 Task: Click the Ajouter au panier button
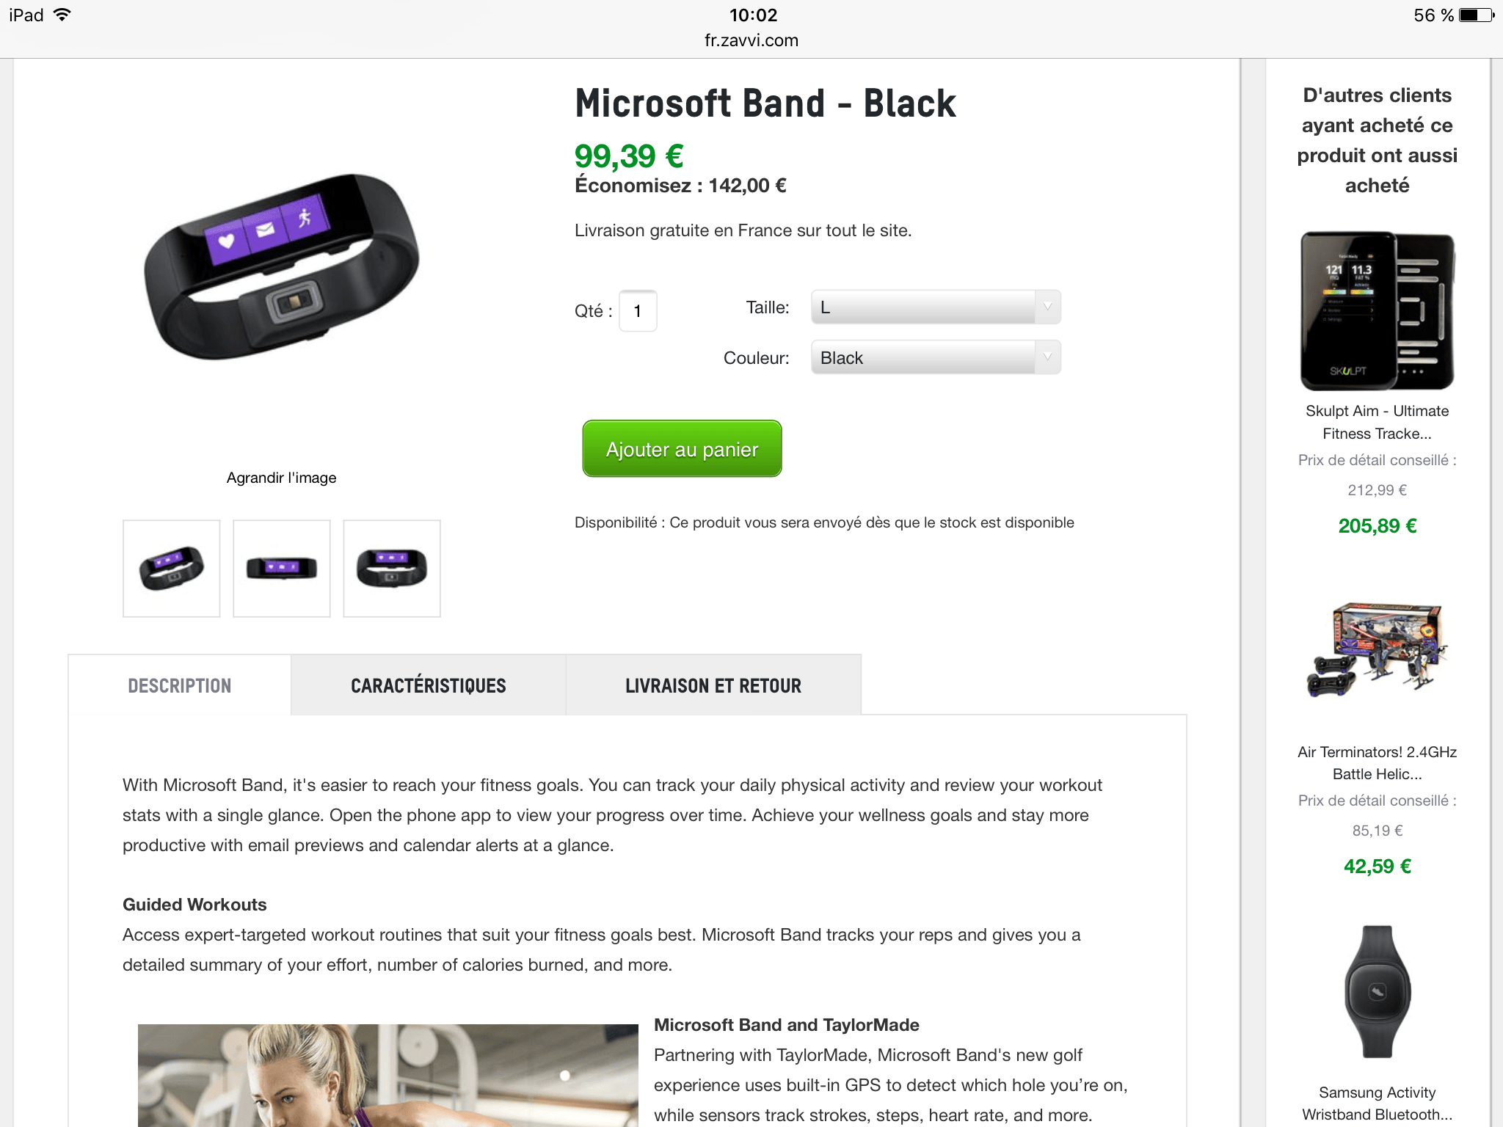pos(682,449)
